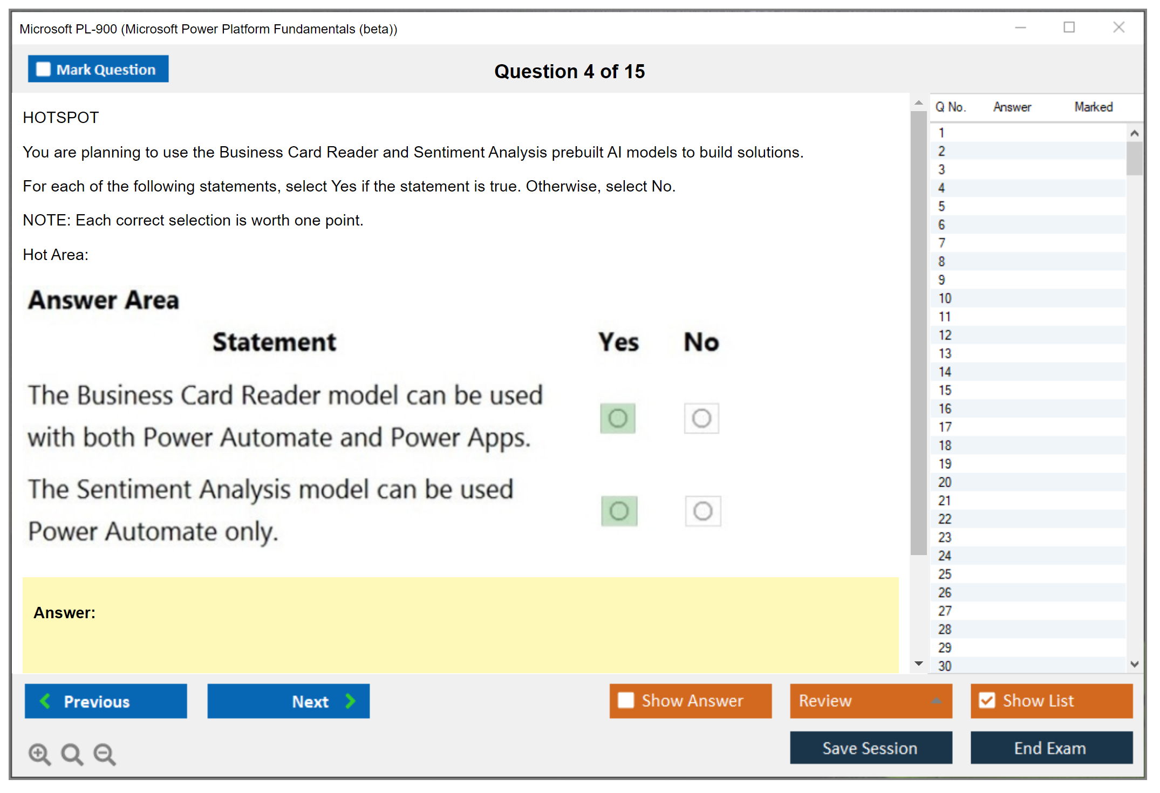Select Yes for Business Card Reader statement
This screenshot has width=1160, height=793.
pyautogui.click(x=618, y=418)
